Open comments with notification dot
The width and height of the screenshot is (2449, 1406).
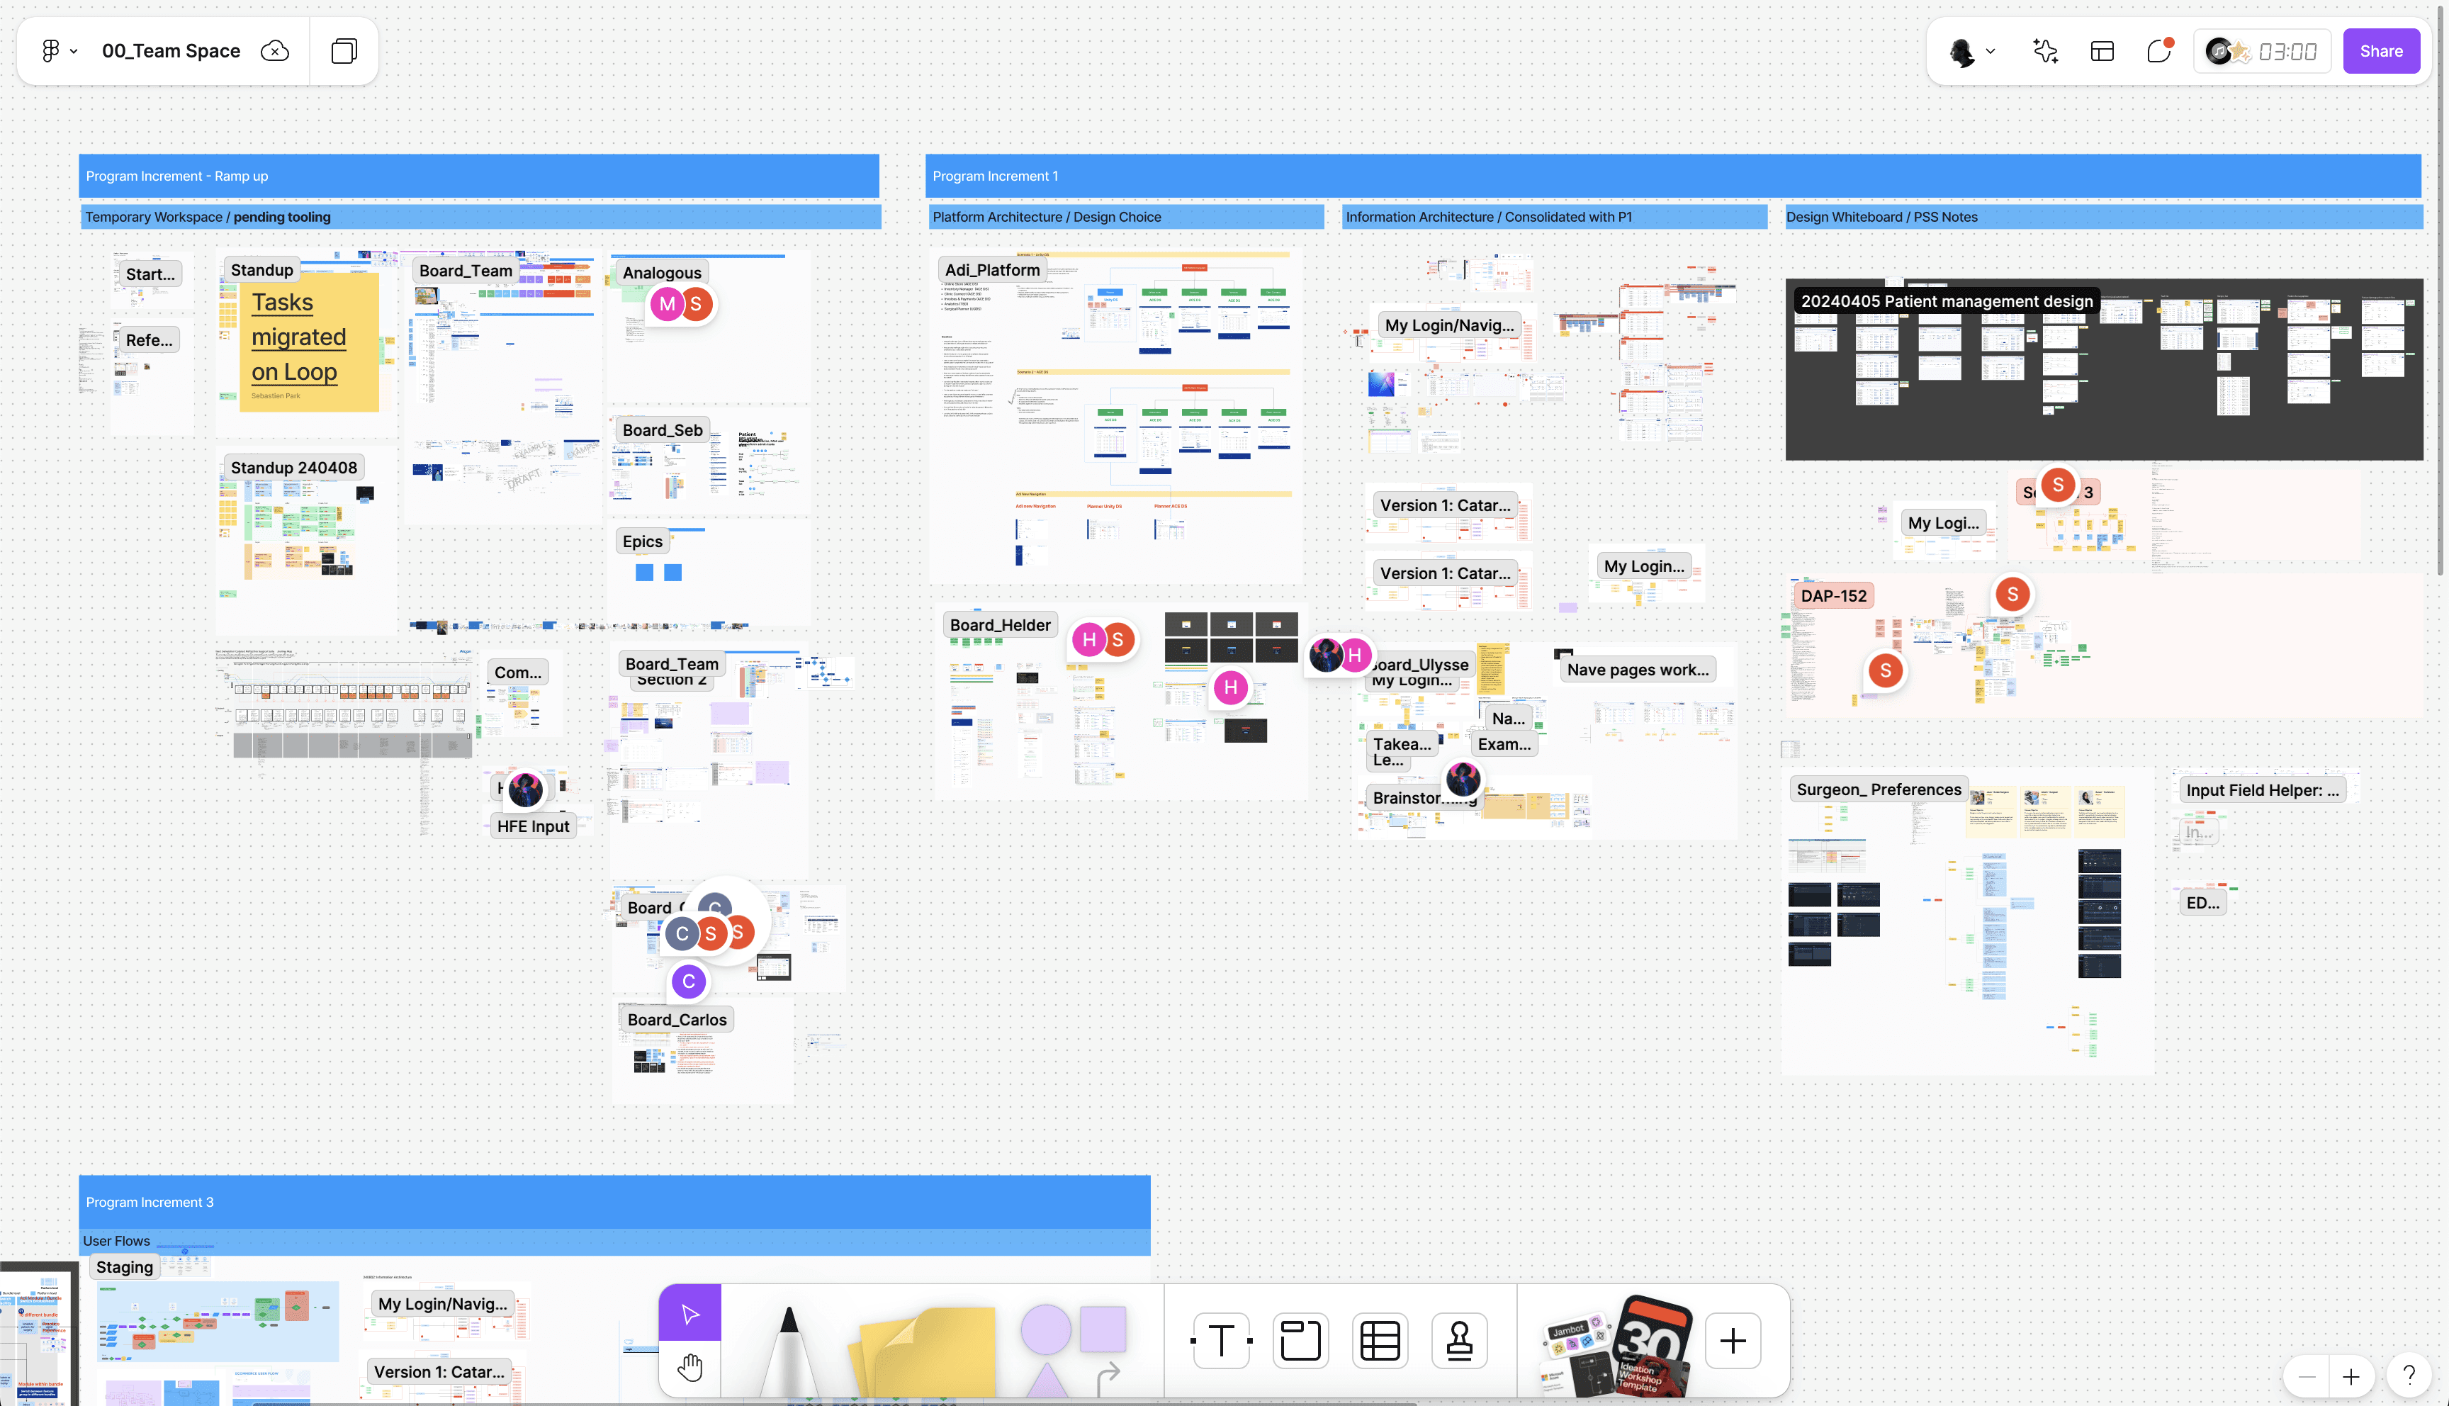click(2158, 51)
